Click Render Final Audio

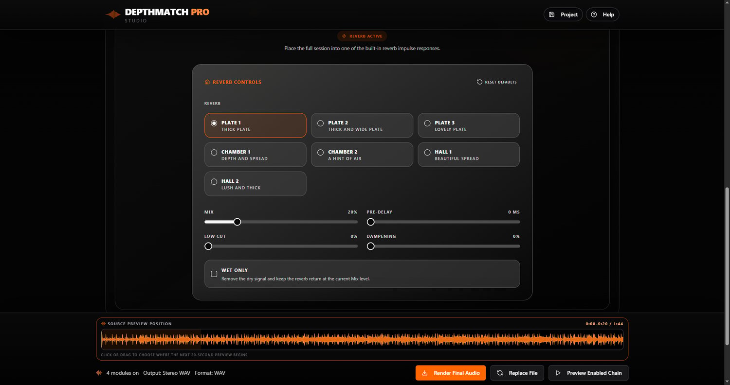tap(451, 373)
